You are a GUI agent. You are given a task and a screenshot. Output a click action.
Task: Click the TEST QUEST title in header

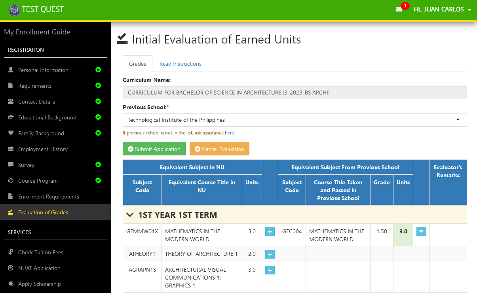tap(43, 9)
